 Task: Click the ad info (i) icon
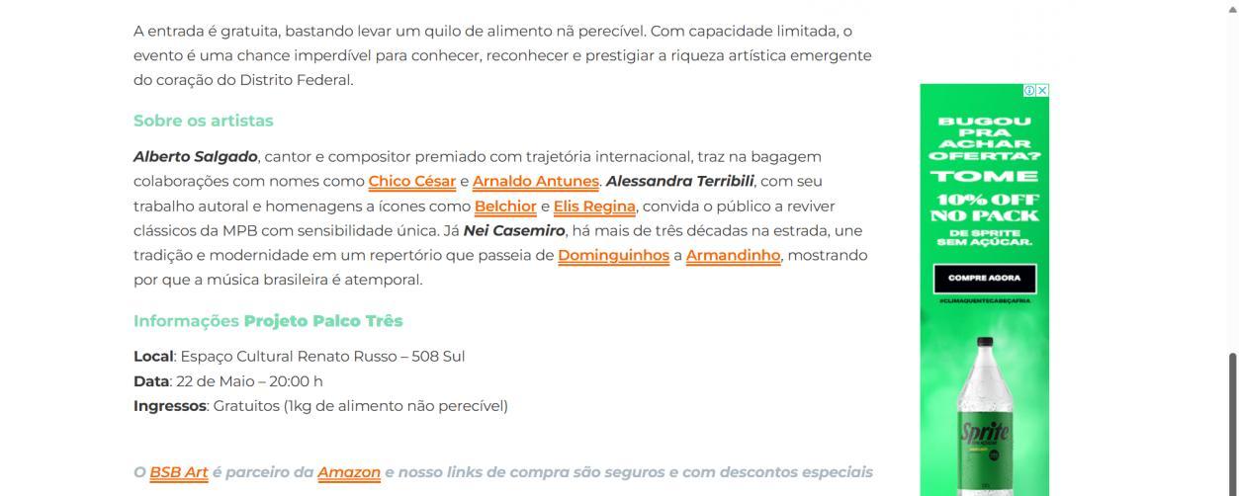point(1029,90)
